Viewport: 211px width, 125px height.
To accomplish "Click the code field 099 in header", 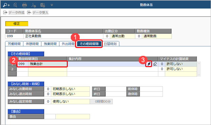I will pyautogui.click(x=14, y=36).
